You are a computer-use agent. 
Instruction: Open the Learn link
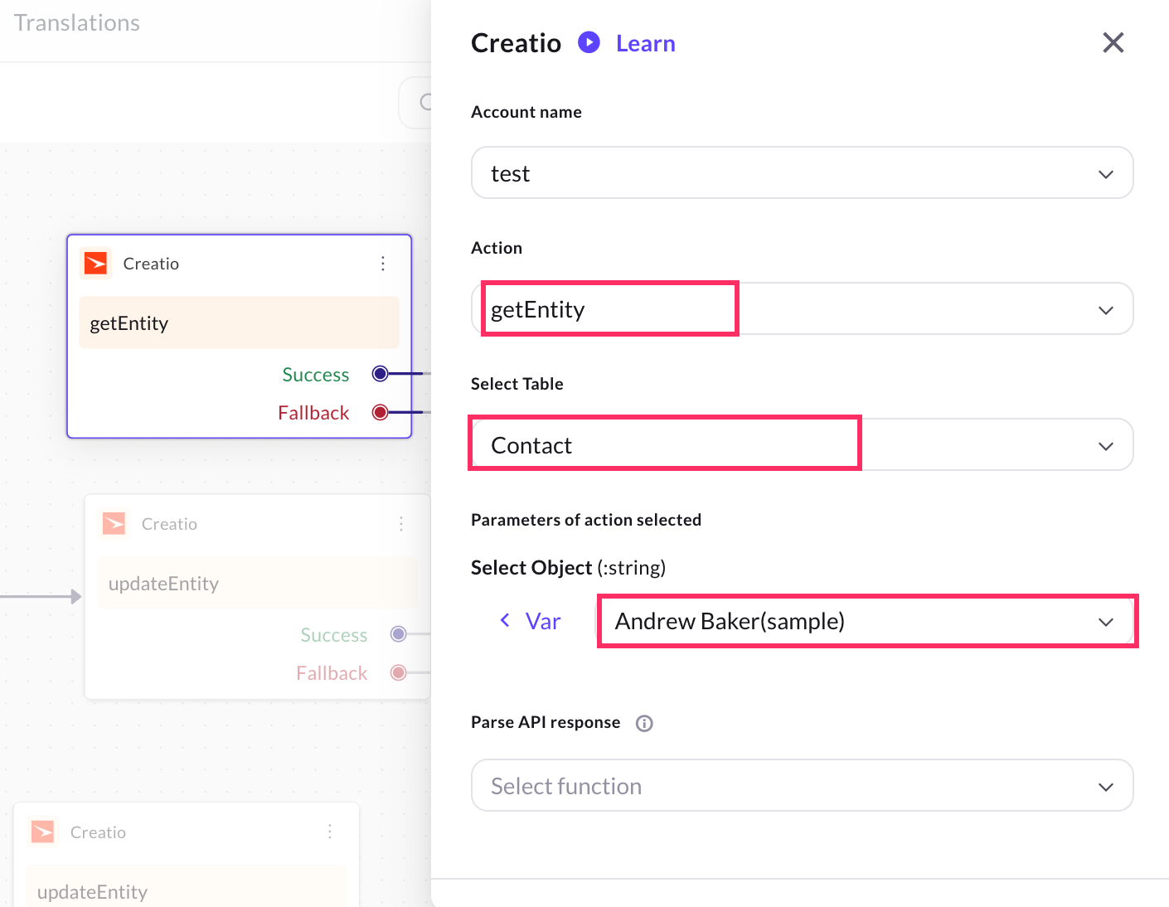coord(645,43)
